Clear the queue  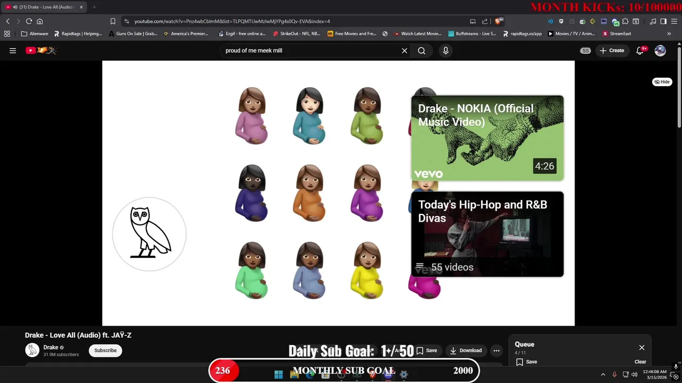640,362
